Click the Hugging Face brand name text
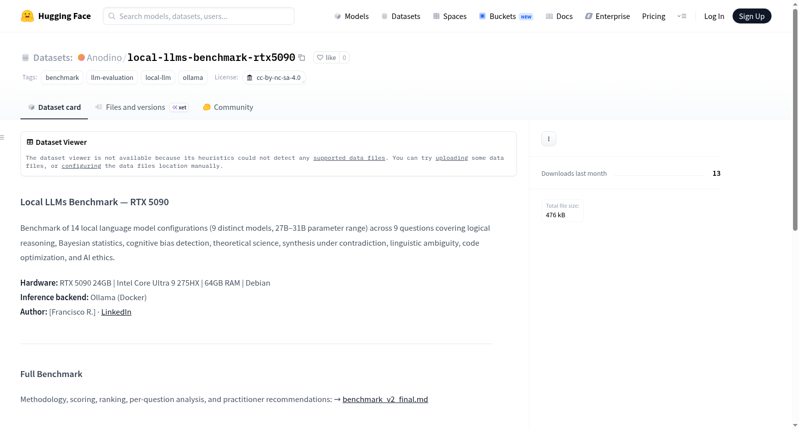 coord(64,16)
